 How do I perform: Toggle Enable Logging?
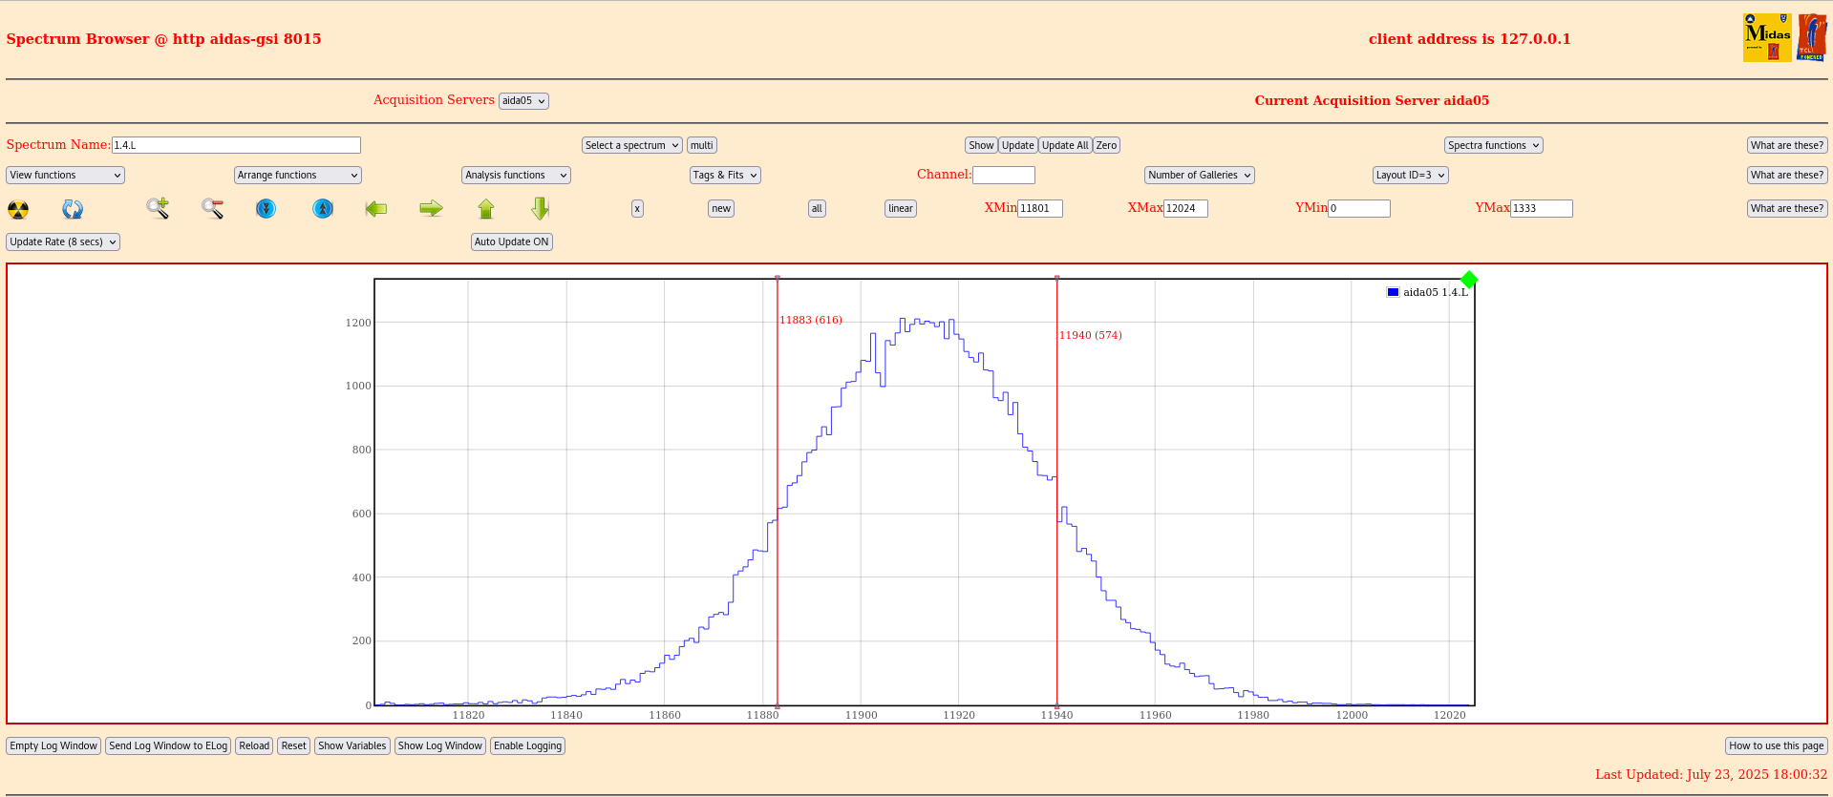pos(527,746)
